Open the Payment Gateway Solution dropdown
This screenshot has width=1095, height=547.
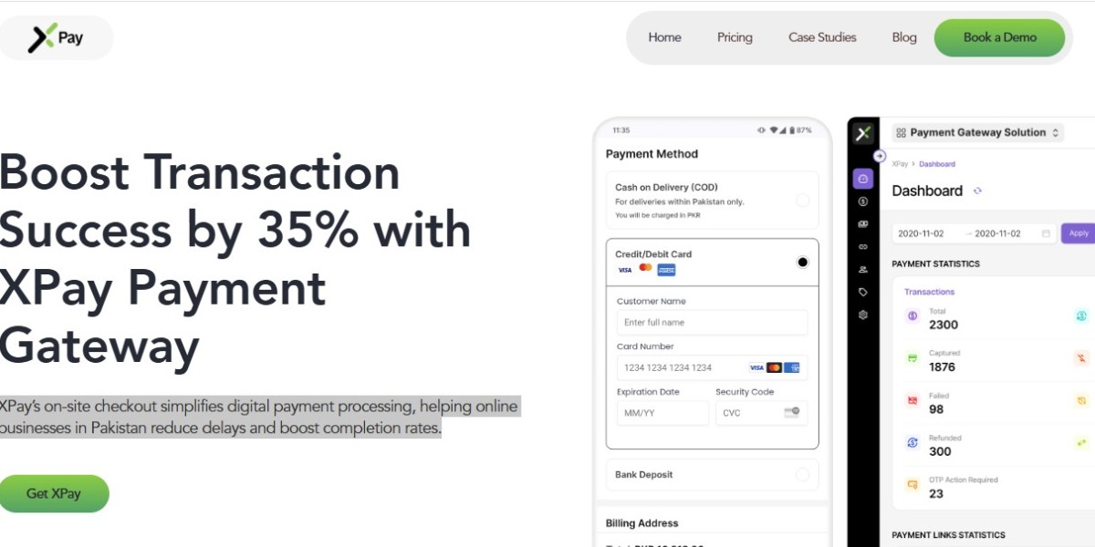(977, 133)
